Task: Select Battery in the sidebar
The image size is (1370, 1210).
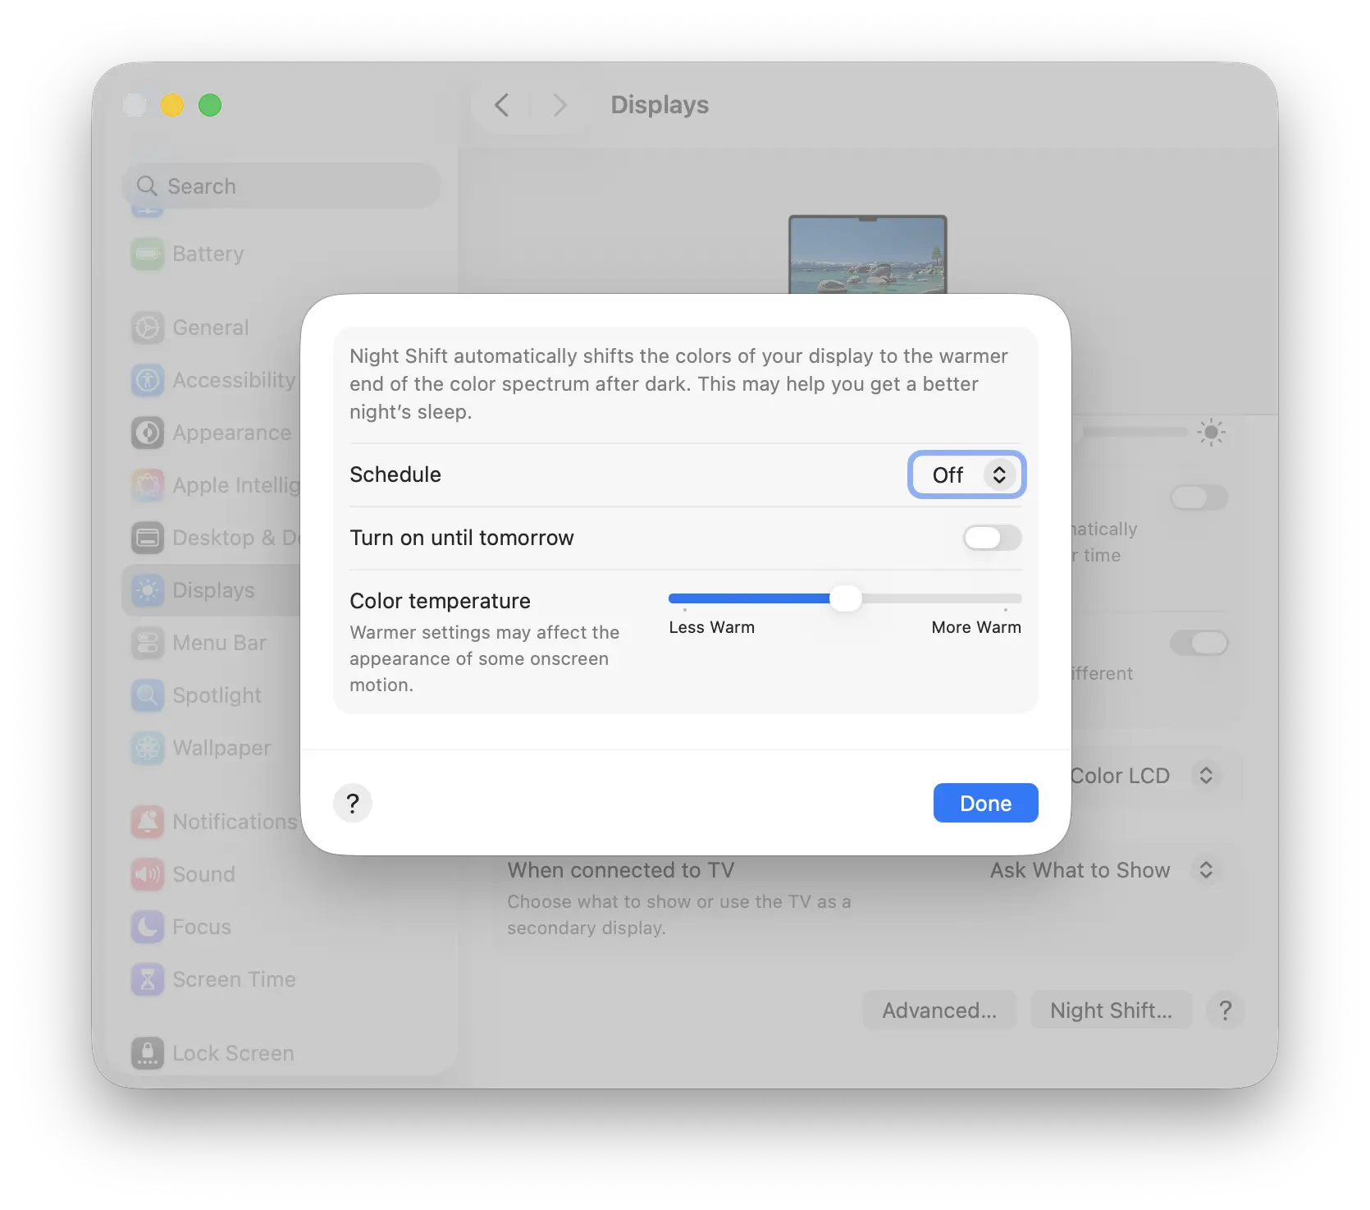Action: click(x=208, y=254)
